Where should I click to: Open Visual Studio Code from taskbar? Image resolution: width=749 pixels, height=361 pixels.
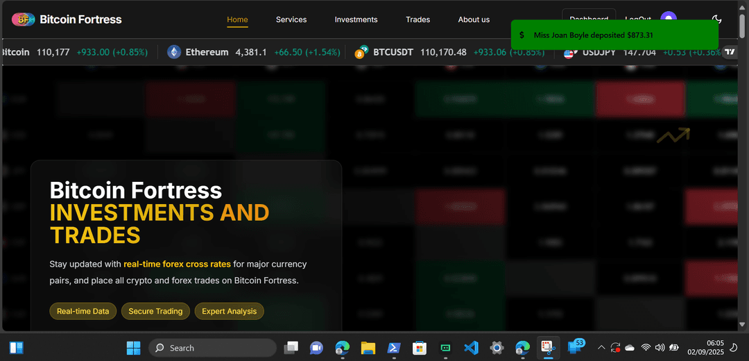471,348
